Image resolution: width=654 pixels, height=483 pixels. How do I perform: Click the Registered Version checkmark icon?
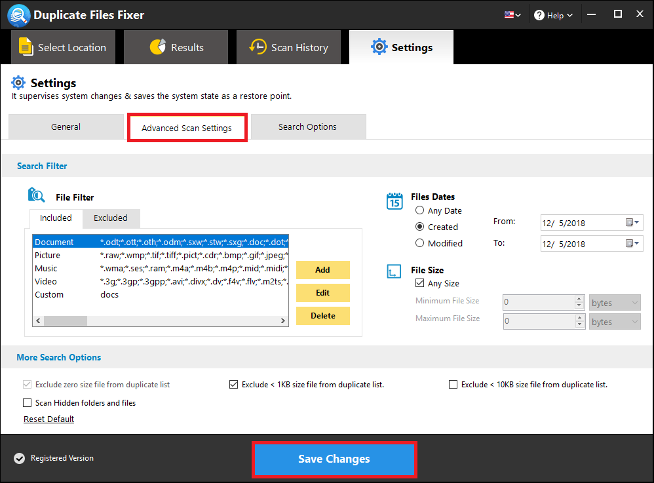pos(19,458)
